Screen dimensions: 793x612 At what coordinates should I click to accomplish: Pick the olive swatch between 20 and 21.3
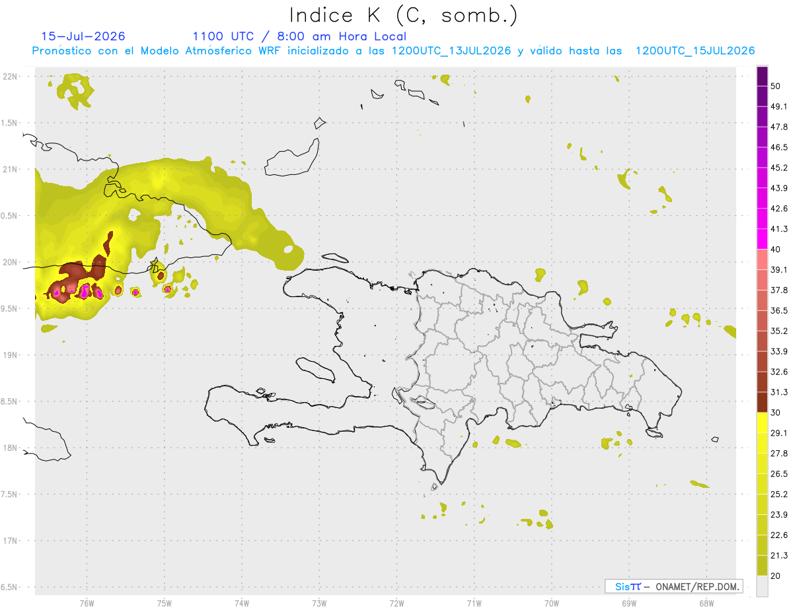pyautogui.click(x=762, y=566)
